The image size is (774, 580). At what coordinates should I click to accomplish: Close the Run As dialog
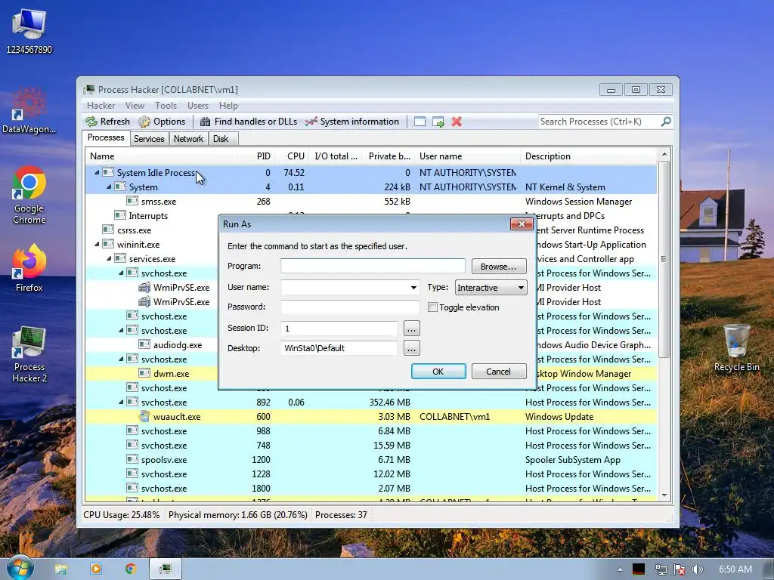click(x=522, y=224)
